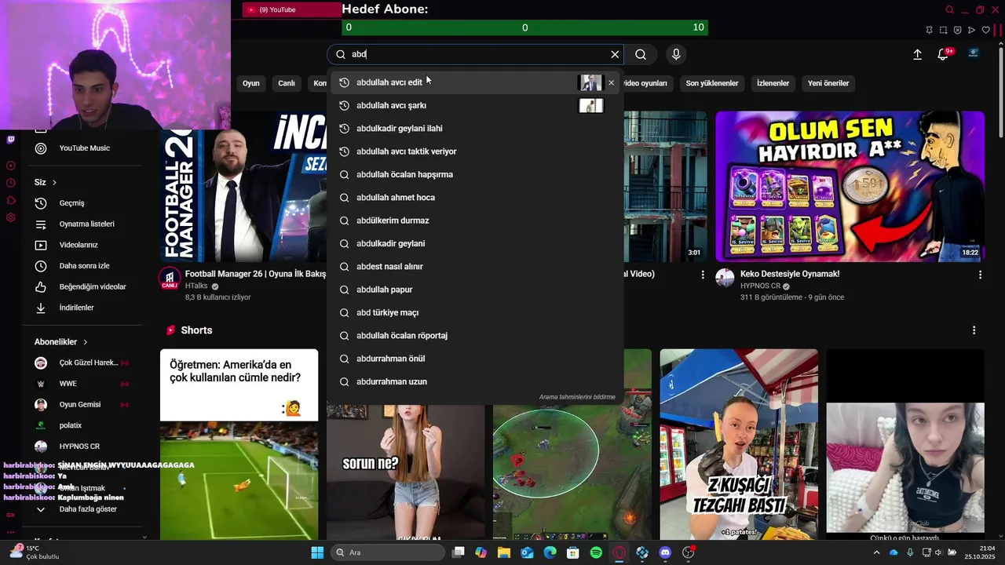This screenshot has width=1005, height=565.
Task: Open the Shorts section three-dot menu
Action: 974,330
